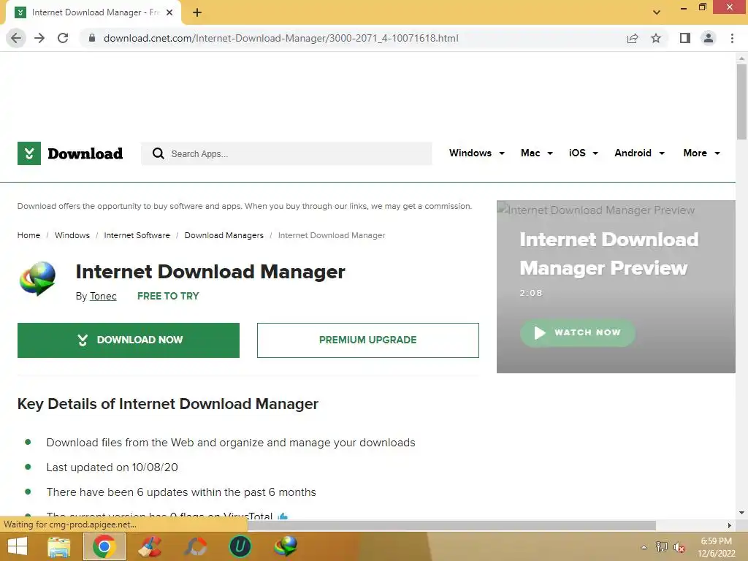Image resolution: width=748 pixels, height=561 pixels.
Task: Expand the More dropdown menu
Action: pos(702,153)
